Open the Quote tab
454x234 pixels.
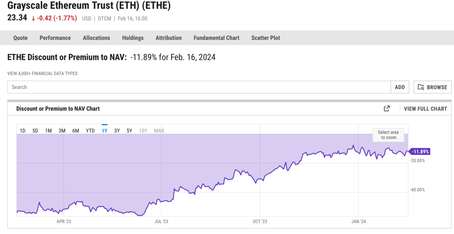pos(20,38)
